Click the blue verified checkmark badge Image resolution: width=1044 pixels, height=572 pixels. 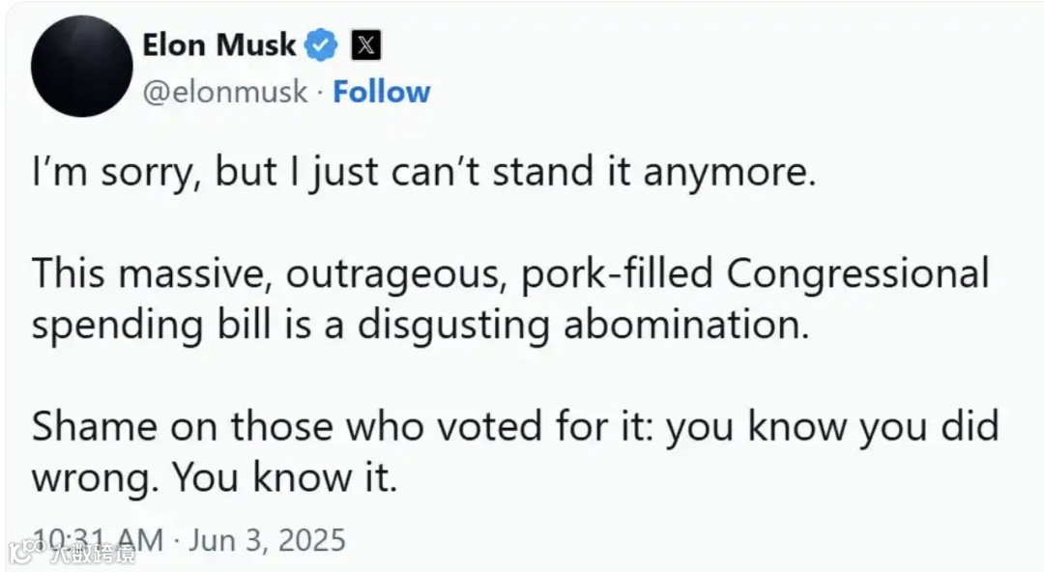click(x=322, y=44)
